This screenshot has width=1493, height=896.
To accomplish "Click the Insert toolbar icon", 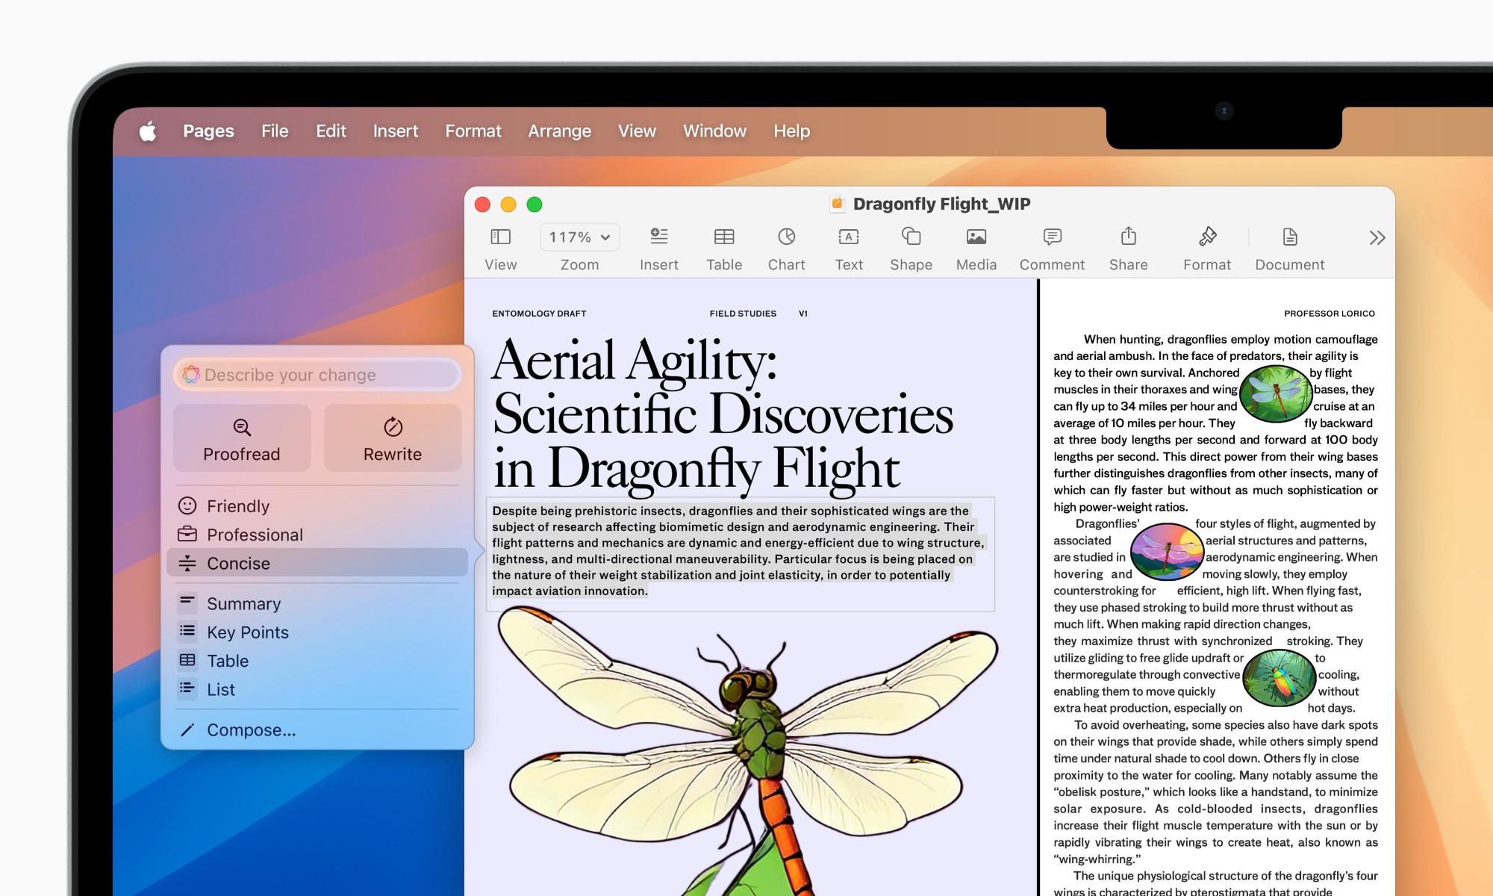I will click(x=658, y=237).
